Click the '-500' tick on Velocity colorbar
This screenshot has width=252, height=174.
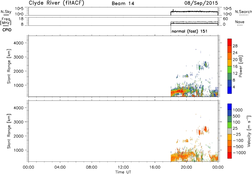coord(238,147)
